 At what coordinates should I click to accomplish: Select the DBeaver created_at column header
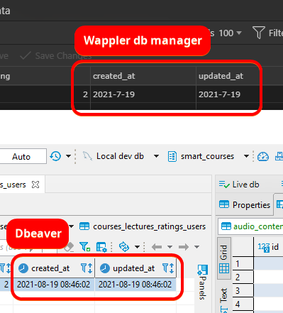tap(54, 268)
